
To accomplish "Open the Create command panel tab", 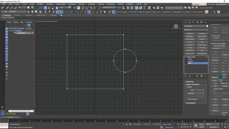I will pyautogui.click(x=185, y=22).
